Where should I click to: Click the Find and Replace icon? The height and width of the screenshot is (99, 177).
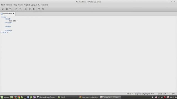click(x=43, y=9)
